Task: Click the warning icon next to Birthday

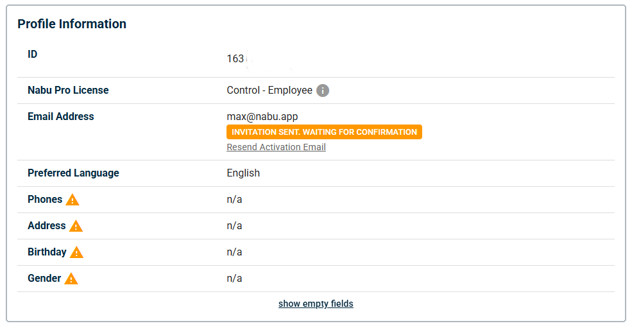Action: tap(76, 252)
